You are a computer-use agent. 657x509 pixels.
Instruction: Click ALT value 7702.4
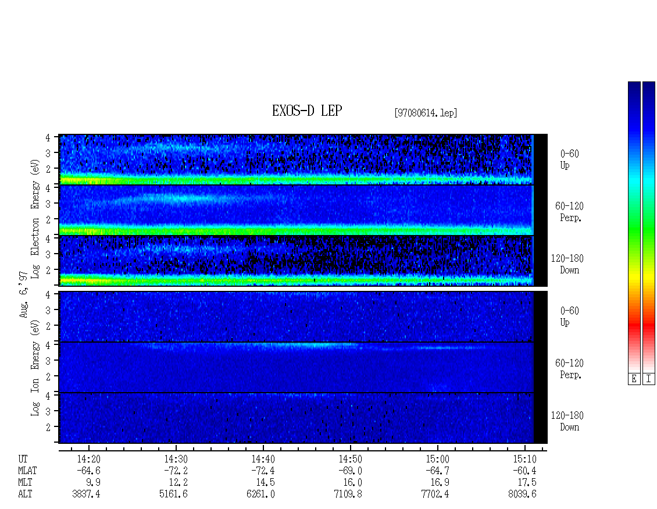[x=435, y=494]
